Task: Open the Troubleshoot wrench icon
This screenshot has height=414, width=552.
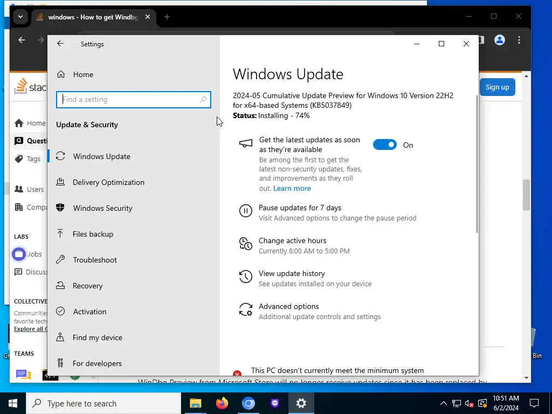Action: click(x=60, y=259)
